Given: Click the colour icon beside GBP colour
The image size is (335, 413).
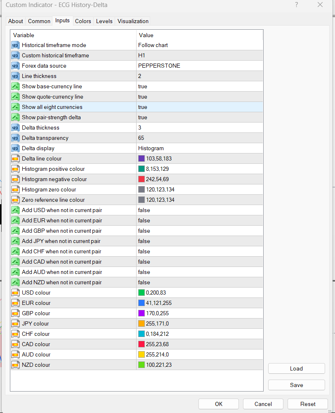Looking at the screenshot, I should point(15,314).
